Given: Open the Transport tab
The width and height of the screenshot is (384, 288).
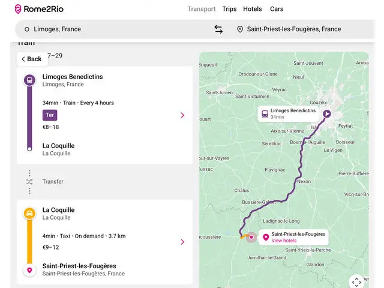Looking at the screenshot, I should (x=201, y=9).
